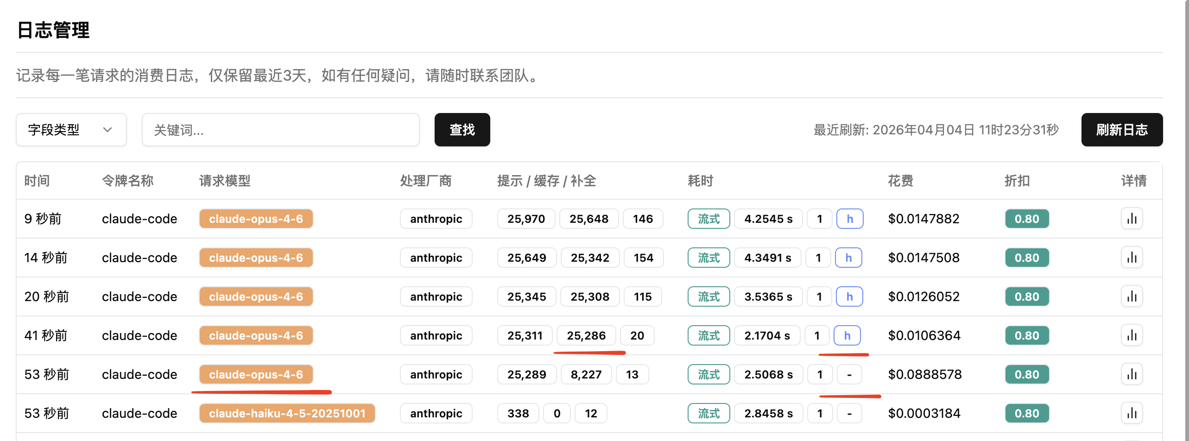
Task: Click the 花费 column header
Action: (900, 181)
